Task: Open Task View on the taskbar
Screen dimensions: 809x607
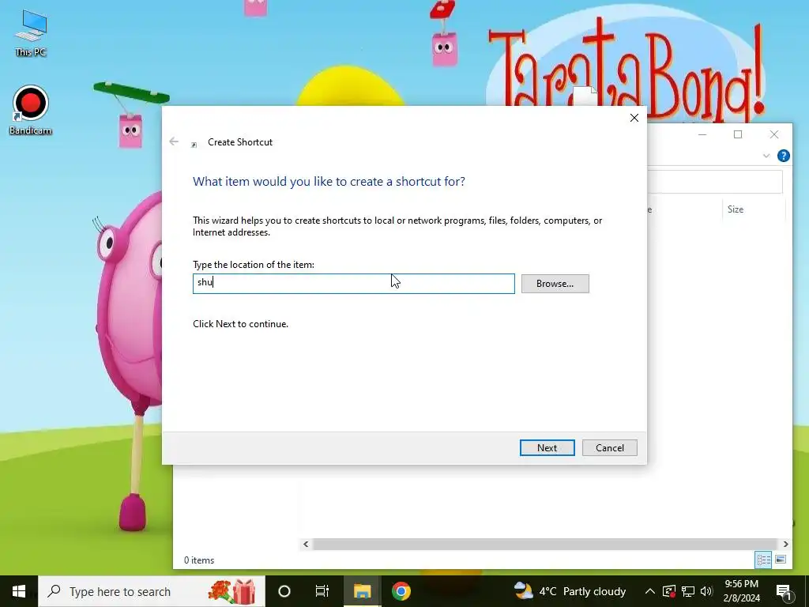Action: [322, 591]
